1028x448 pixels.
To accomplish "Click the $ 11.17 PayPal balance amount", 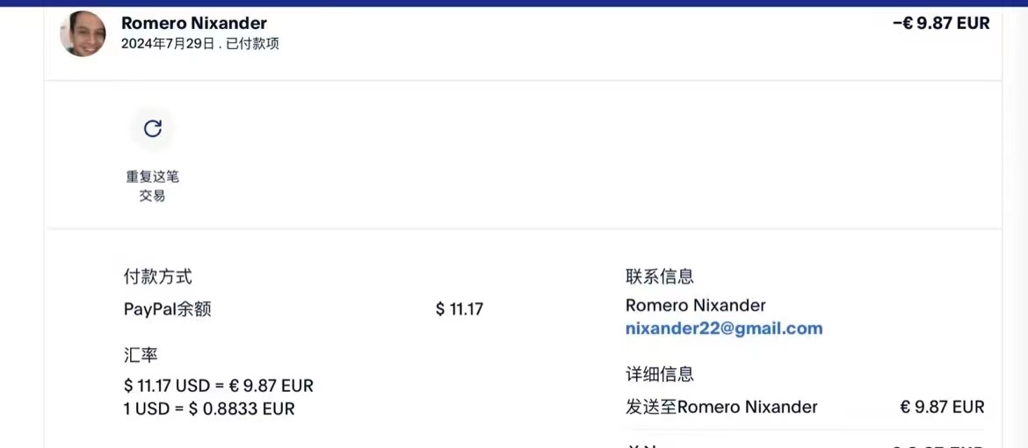I will (459, 309).
